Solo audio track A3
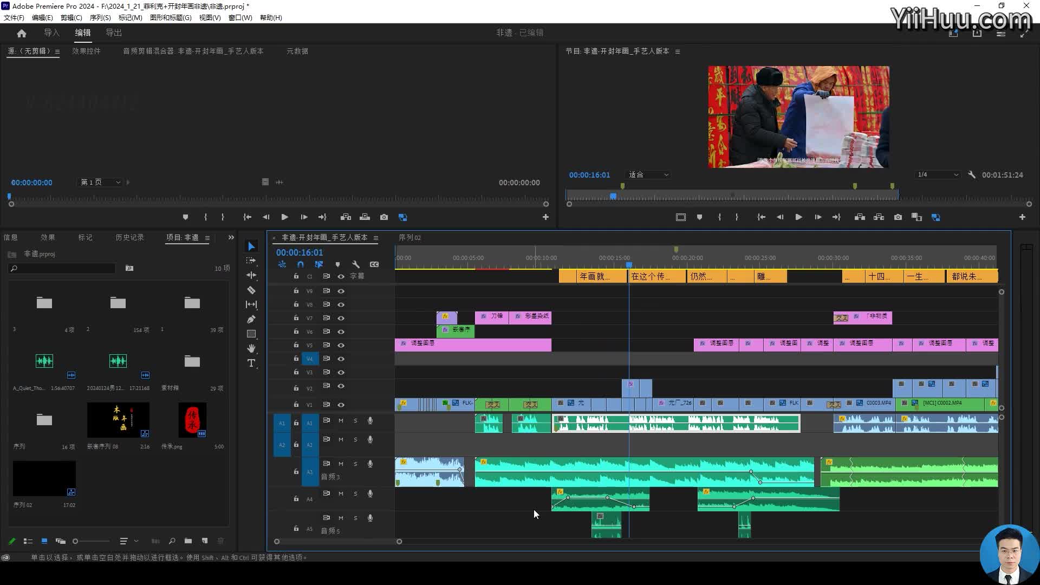Viewport: 1040px width, 585px height. point(355,464)
